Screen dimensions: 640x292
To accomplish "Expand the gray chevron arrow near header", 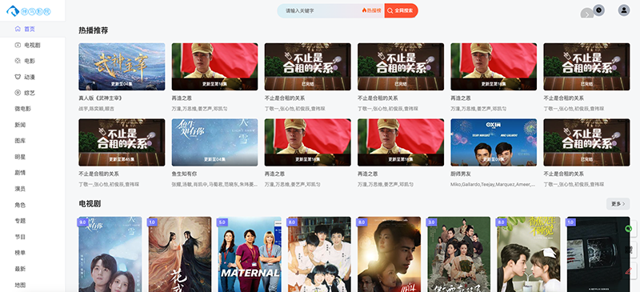I will (x=587, y=14).
